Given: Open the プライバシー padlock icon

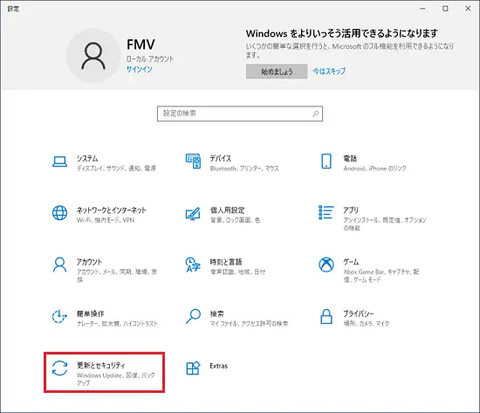Looking at the screenshot, I should (326, 316).
